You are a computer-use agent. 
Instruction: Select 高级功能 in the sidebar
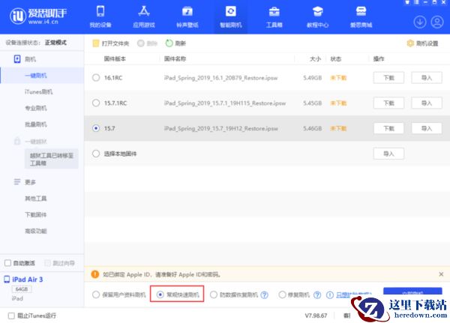(x=36, y=231)
